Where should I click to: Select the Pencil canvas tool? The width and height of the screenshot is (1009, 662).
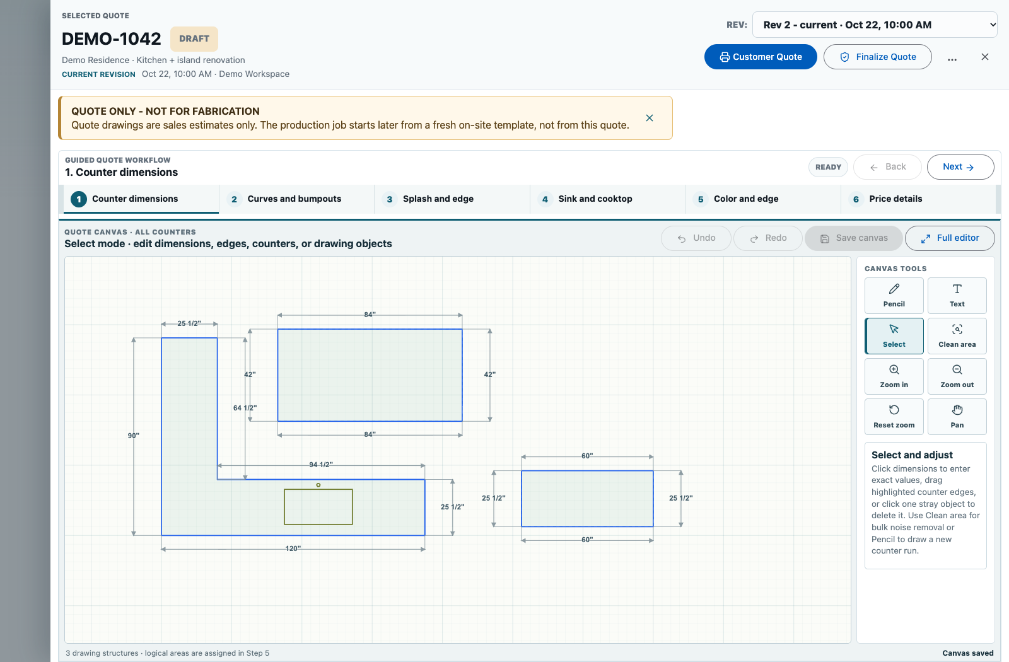(x=894, y=296)
